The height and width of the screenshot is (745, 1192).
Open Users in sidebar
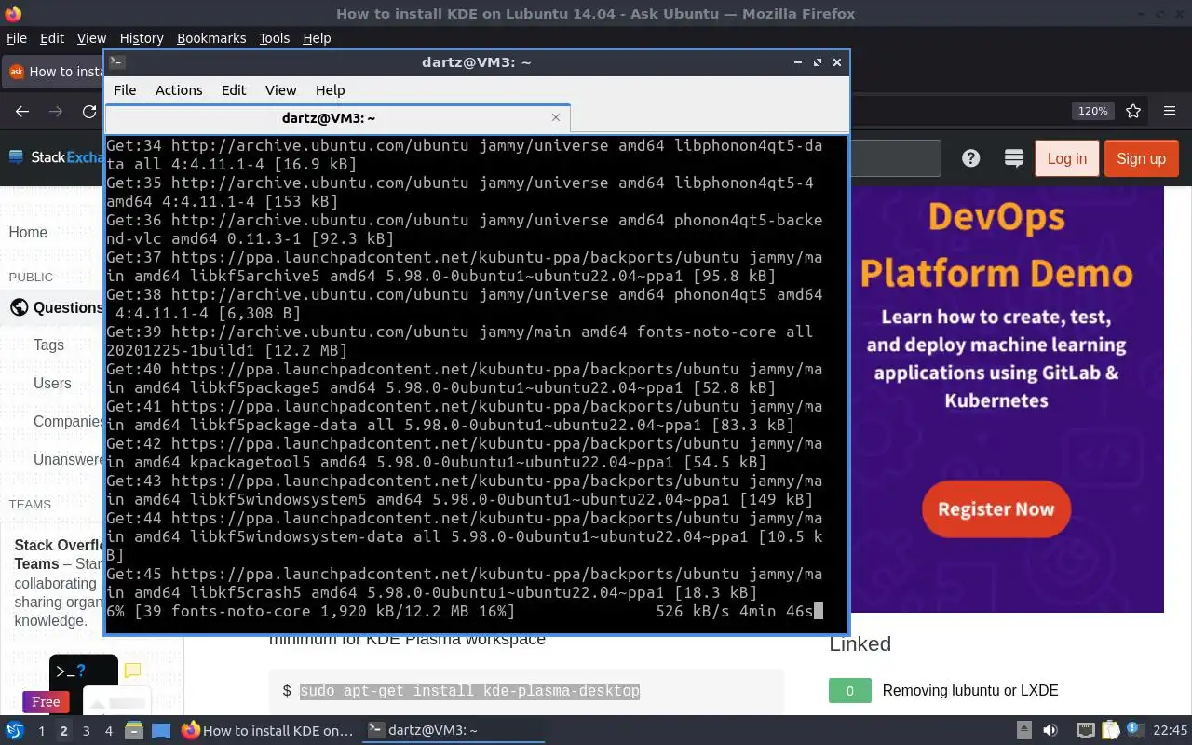(x=52, y=383)
